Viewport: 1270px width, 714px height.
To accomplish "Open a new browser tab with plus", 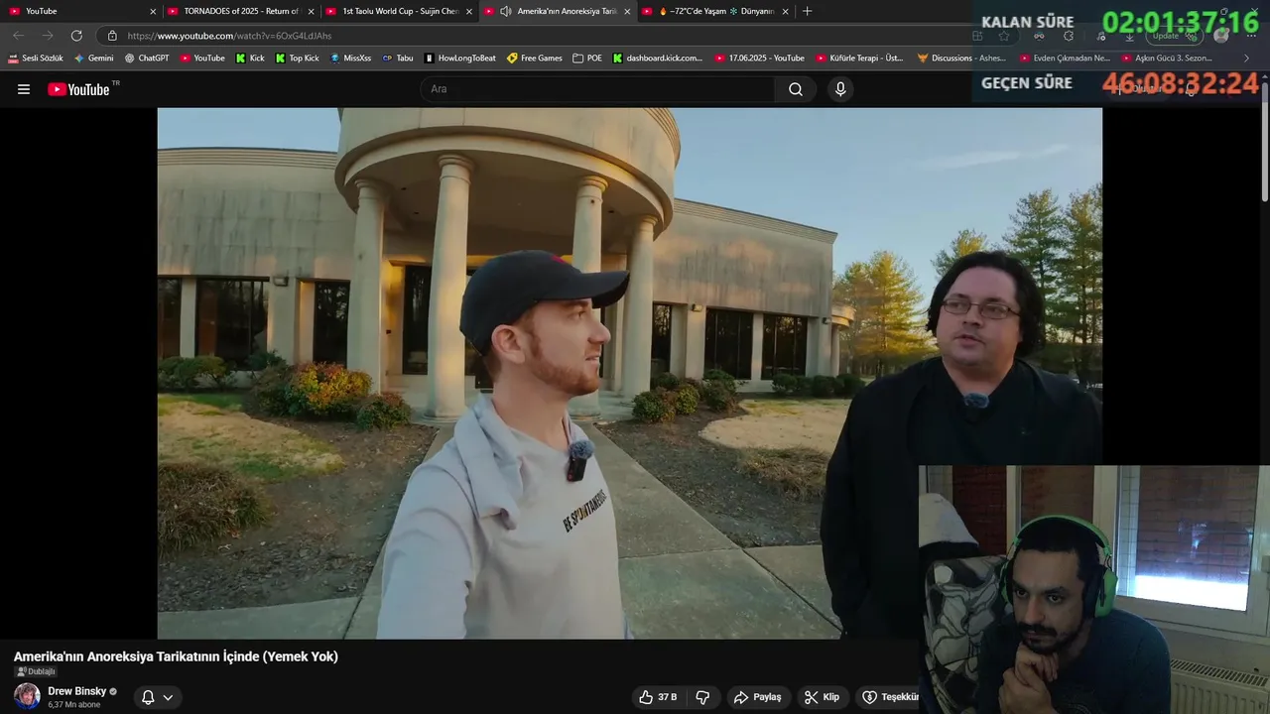I will [807, 11].
